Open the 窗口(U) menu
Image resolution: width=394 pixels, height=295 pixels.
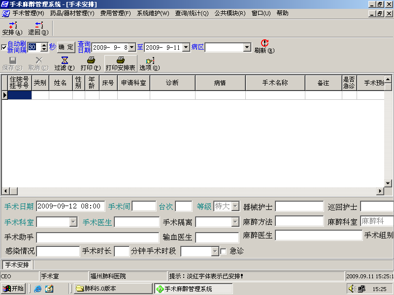[261, 13]
